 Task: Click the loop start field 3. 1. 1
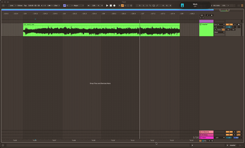click(x=142, y=5)
